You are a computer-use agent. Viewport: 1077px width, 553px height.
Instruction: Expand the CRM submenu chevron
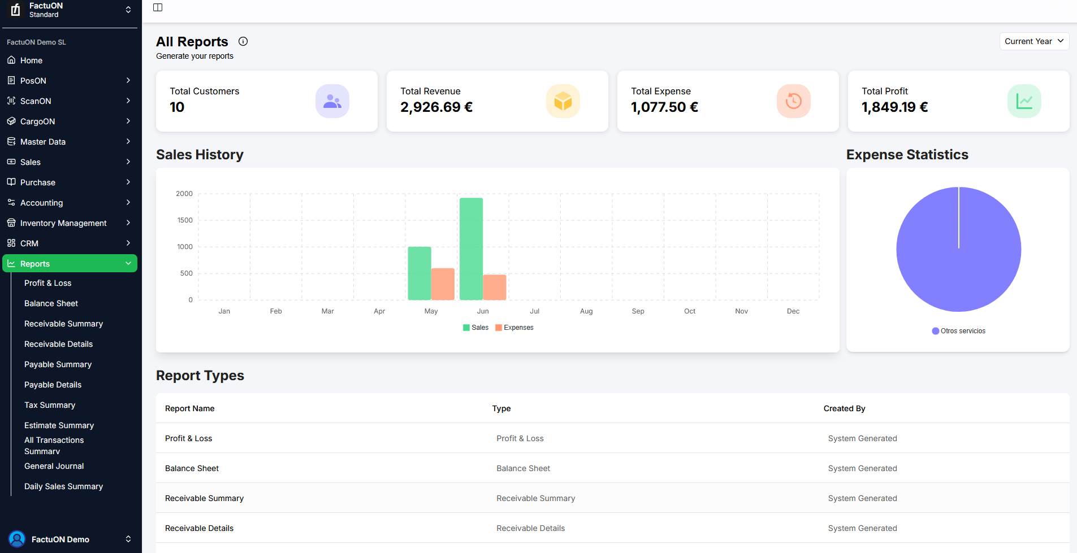click(128, 243)
